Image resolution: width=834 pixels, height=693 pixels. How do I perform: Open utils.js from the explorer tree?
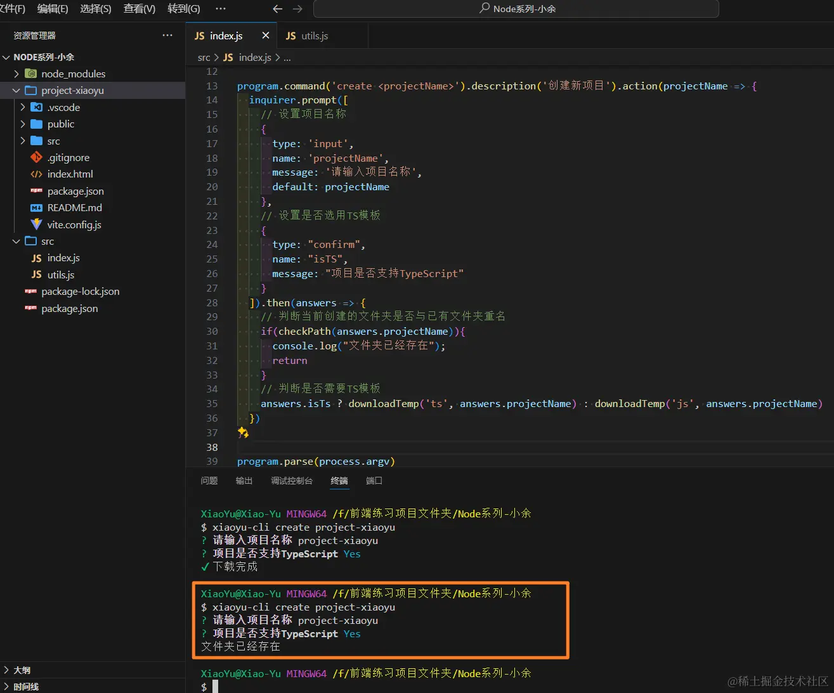coord(61,275)
